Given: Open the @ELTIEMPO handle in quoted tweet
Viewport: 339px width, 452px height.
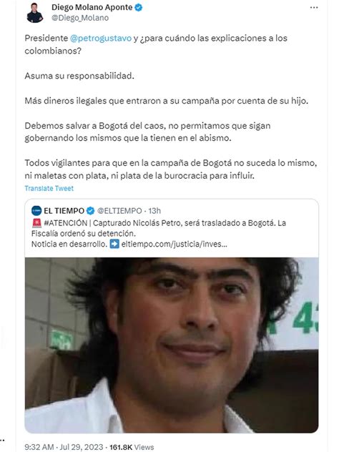Looking at the screenshot, I should click(119, 211).
